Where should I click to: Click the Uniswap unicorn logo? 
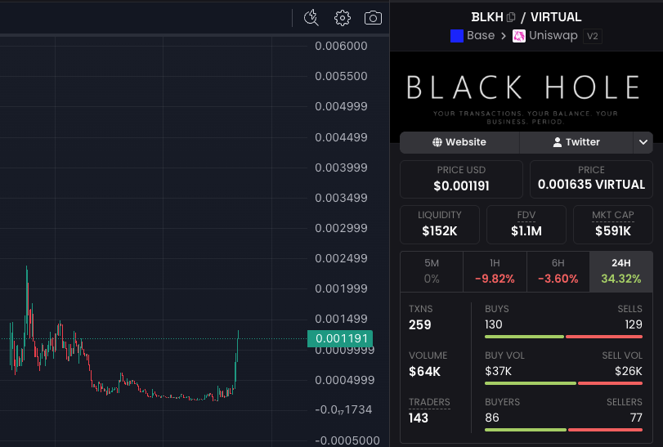pos(519,36)
